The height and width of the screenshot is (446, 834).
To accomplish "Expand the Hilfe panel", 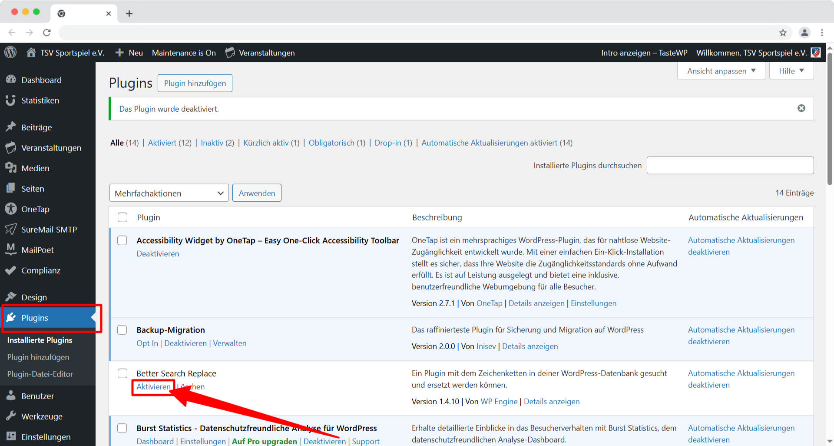I will point(791,71).
